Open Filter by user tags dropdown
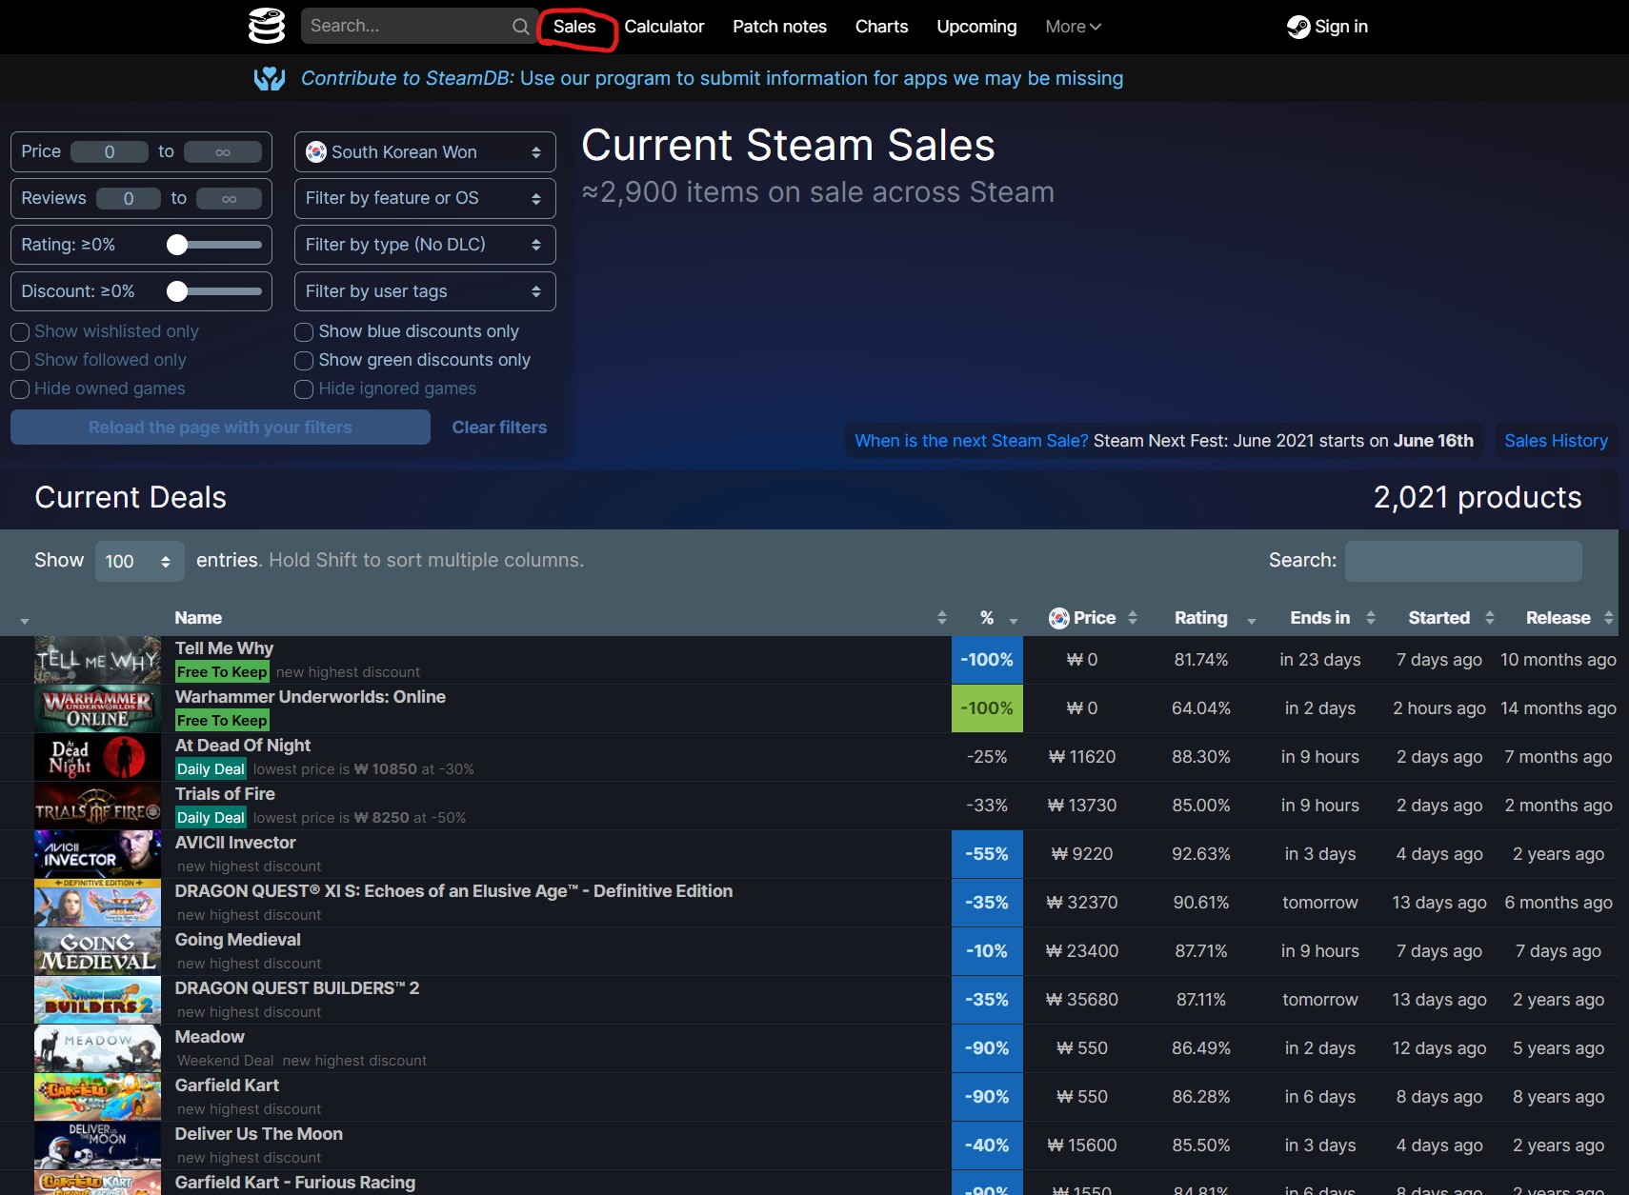Viewport: 1629px width, 1195px height. click(425, 291)
